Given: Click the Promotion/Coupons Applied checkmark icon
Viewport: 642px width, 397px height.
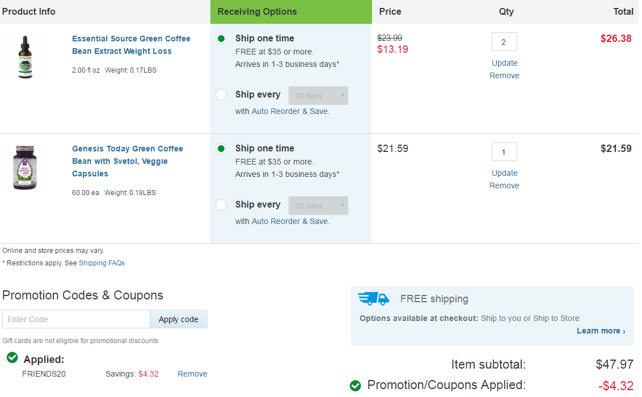Looking at the screenshot, I should click(356, 386).
